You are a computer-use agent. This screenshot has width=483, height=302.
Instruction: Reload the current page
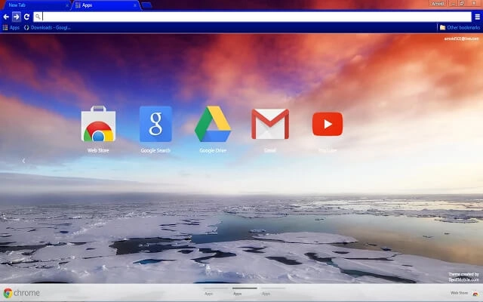tap(27, 17)
